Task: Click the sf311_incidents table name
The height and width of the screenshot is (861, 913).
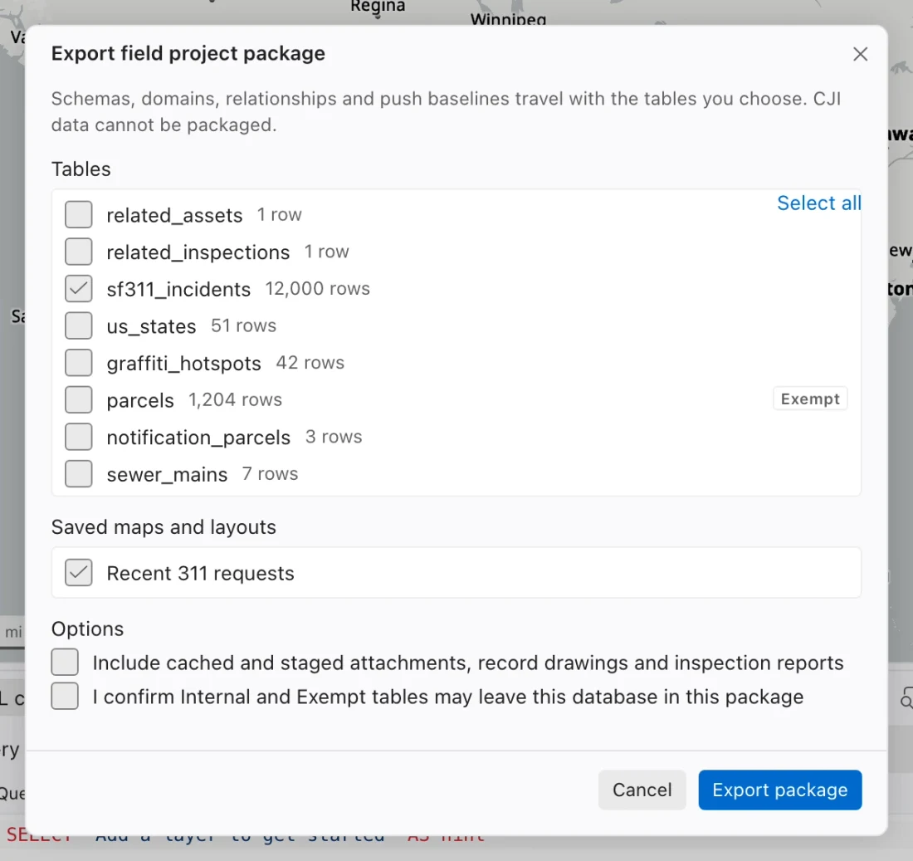Action: coord(178,289)
